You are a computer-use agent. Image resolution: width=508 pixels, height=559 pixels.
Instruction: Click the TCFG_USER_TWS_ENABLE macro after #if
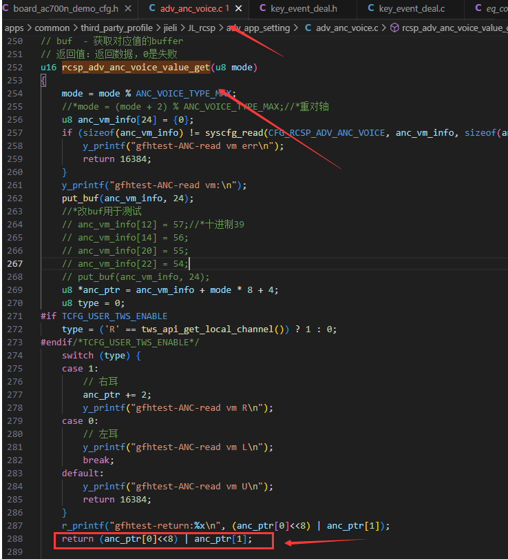pos(115,316)
